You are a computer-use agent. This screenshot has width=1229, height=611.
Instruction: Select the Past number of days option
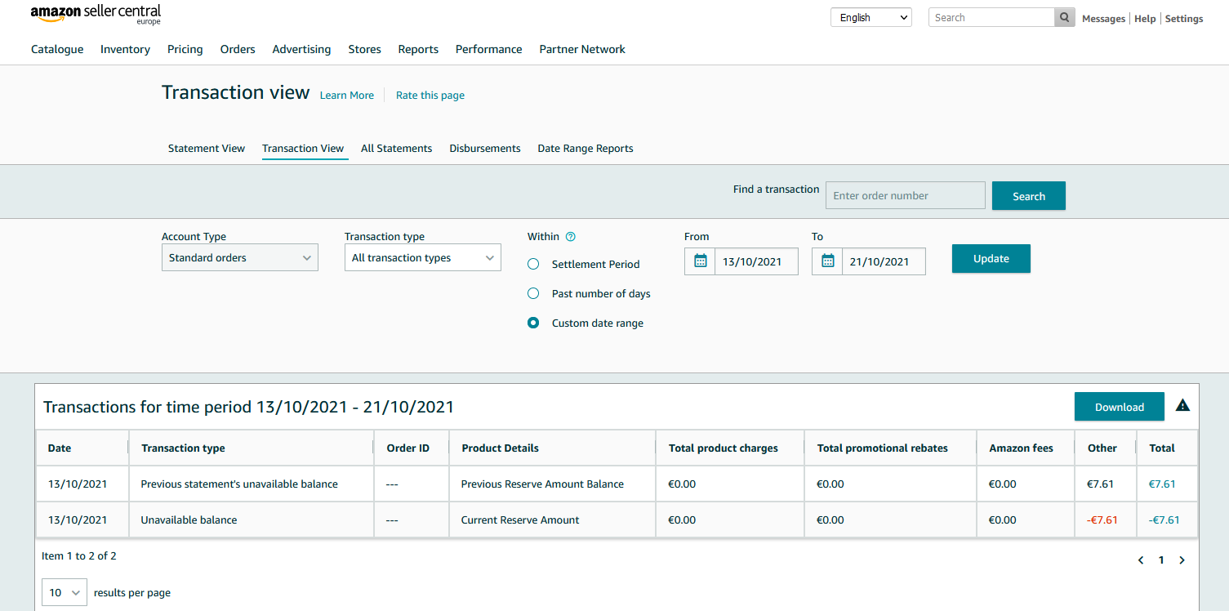click(x=533, y=293)
